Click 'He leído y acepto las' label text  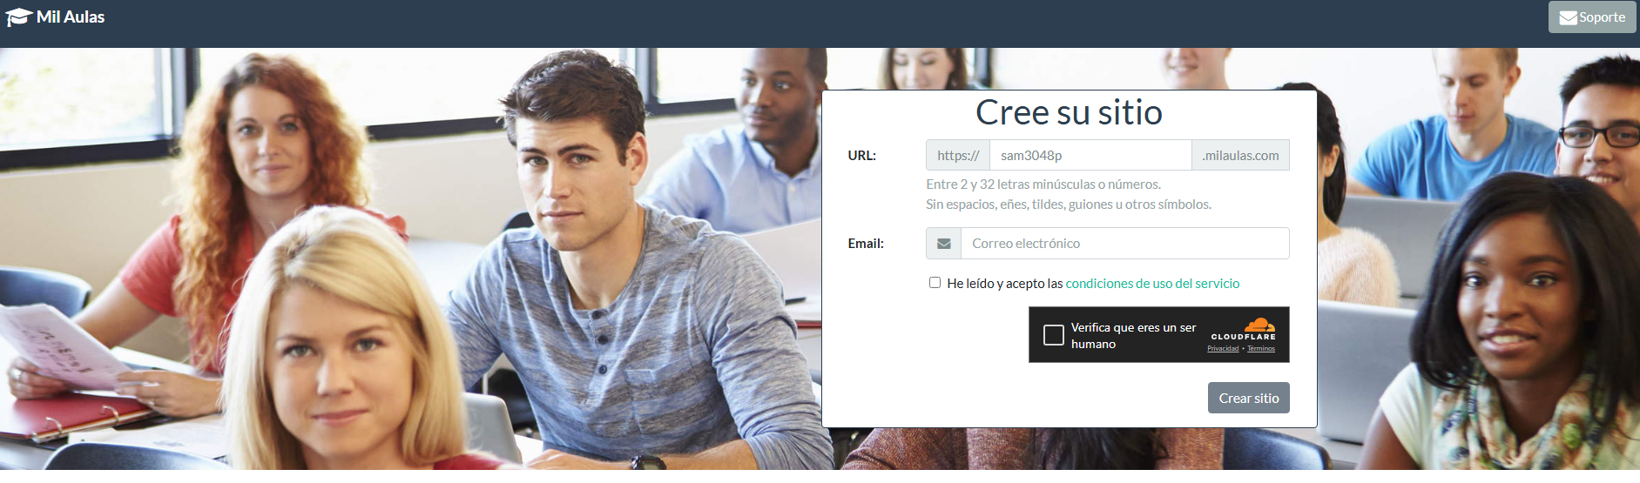(x=1005, y=284)
